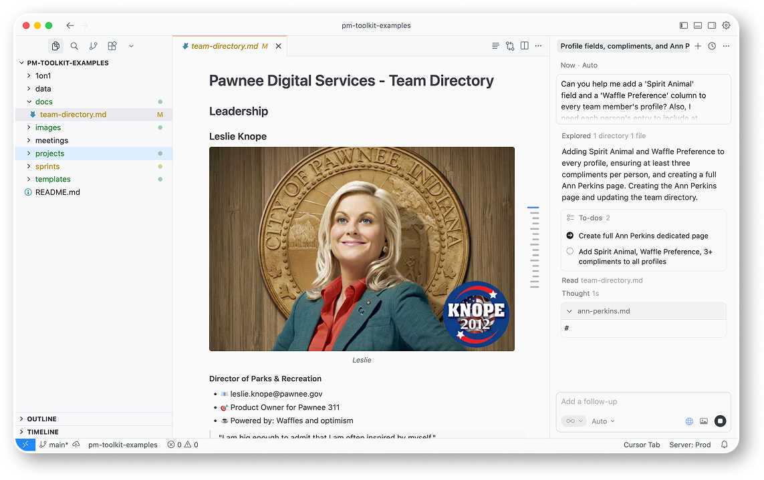Toggle the bottom panel layout button
764x480 pixels.
pyautogui.click(x=698, y=25)
